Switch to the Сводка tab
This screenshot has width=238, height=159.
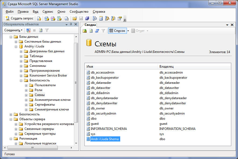(x=90, y=25)
